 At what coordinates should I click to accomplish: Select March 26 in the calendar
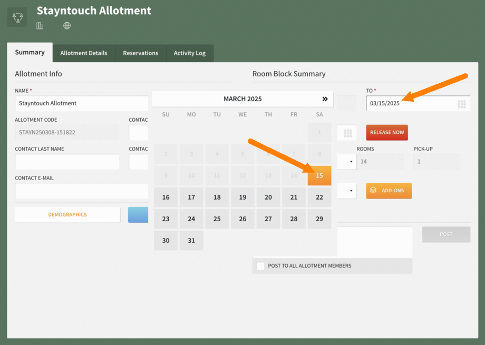tap(242, 219)
